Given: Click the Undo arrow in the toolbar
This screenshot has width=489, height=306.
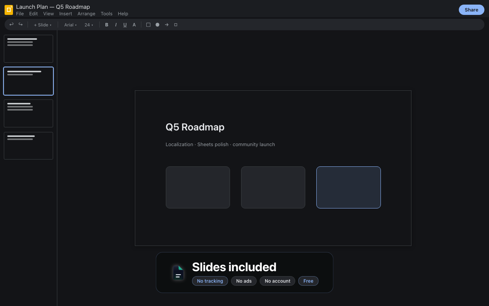Looking at the screenshot, I should click(11, 24).
